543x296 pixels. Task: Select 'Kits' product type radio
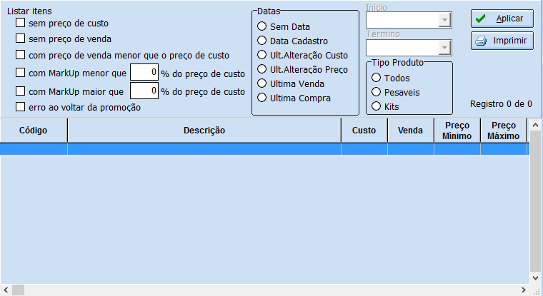click(x=376, y=106)
